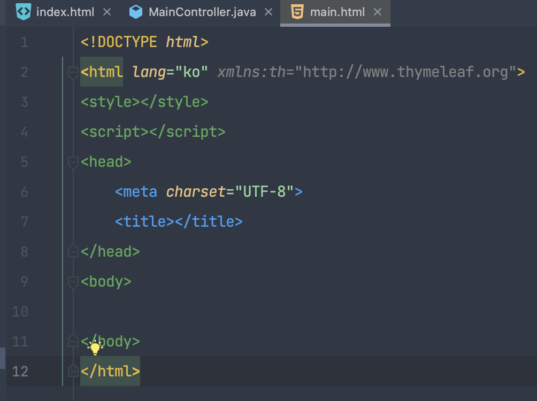Click line number 12 in the gutter
The image size is (537, 401).
tap(20, 372)
